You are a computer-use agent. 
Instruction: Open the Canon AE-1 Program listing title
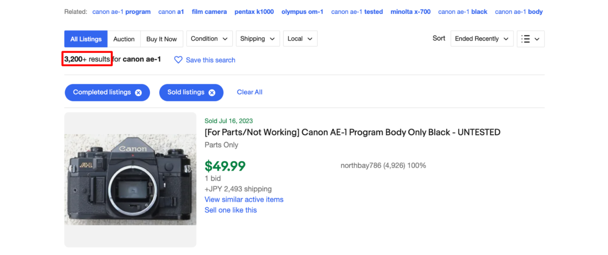pyautogui.click(x=352, y=132)
